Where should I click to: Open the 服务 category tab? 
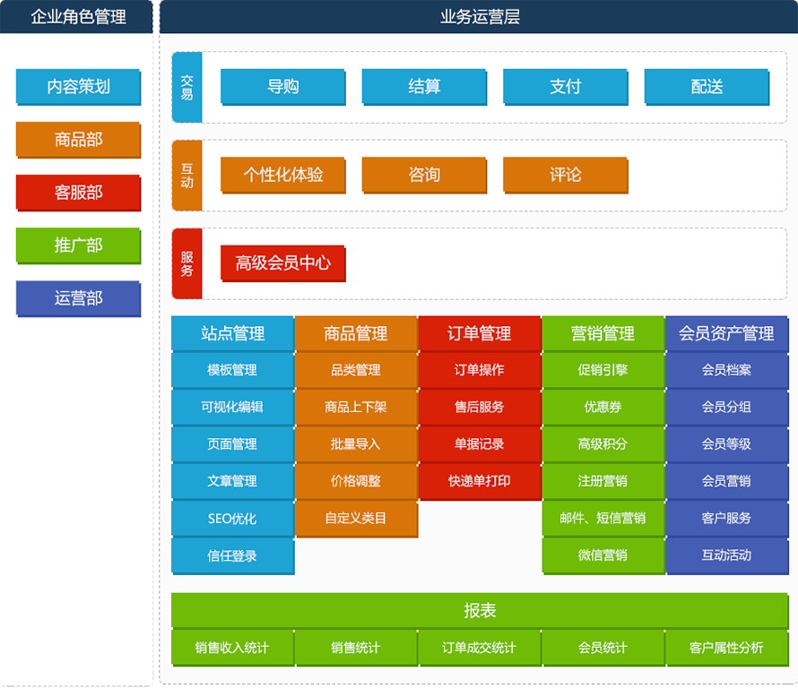[186, 263]
